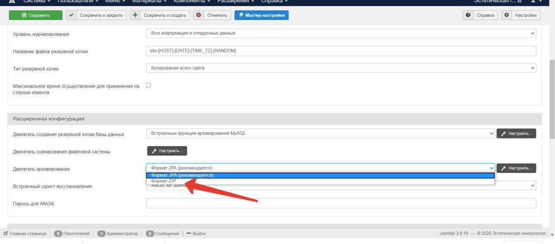Click the Двигатель сканирования файловой системы label
Viewport: 555px width, 244px height.
coord(62,152)
